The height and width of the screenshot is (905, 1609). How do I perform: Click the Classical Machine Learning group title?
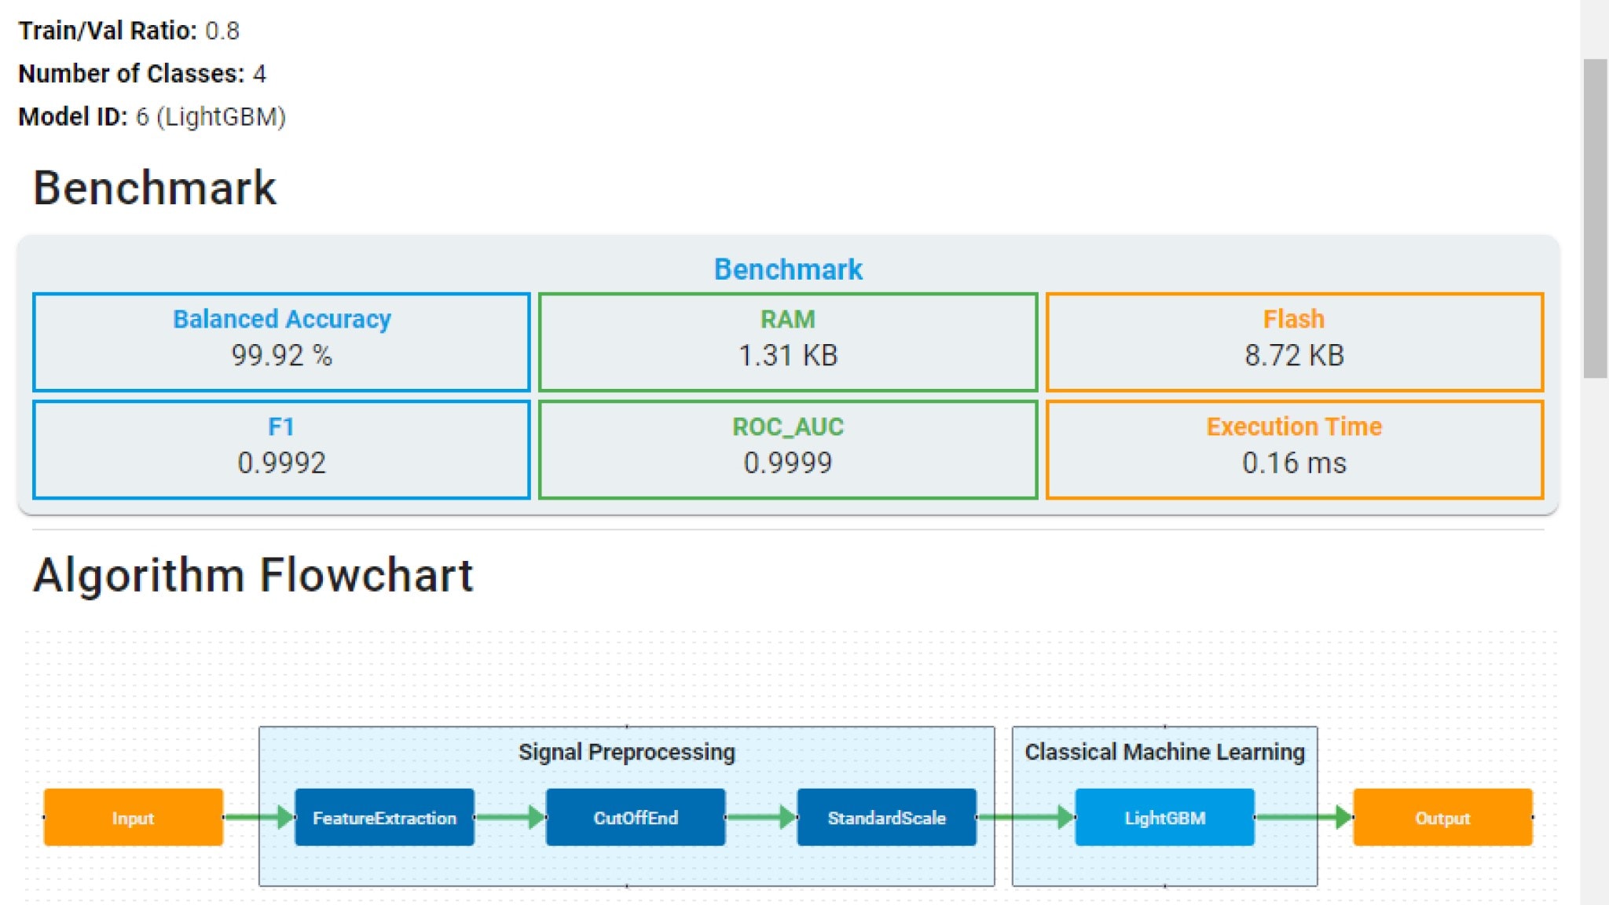[1164, 752]
